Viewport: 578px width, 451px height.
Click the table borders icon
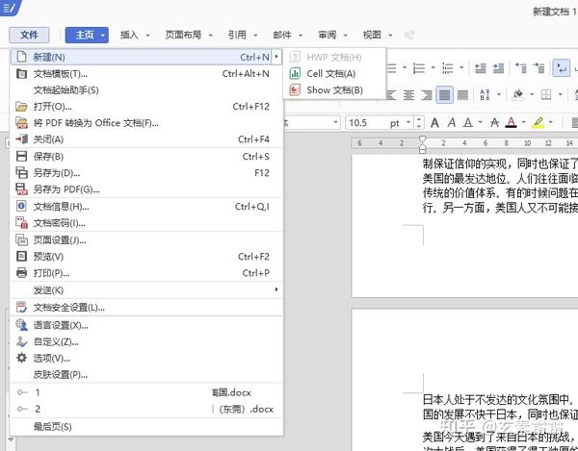[x=546, y=94]
